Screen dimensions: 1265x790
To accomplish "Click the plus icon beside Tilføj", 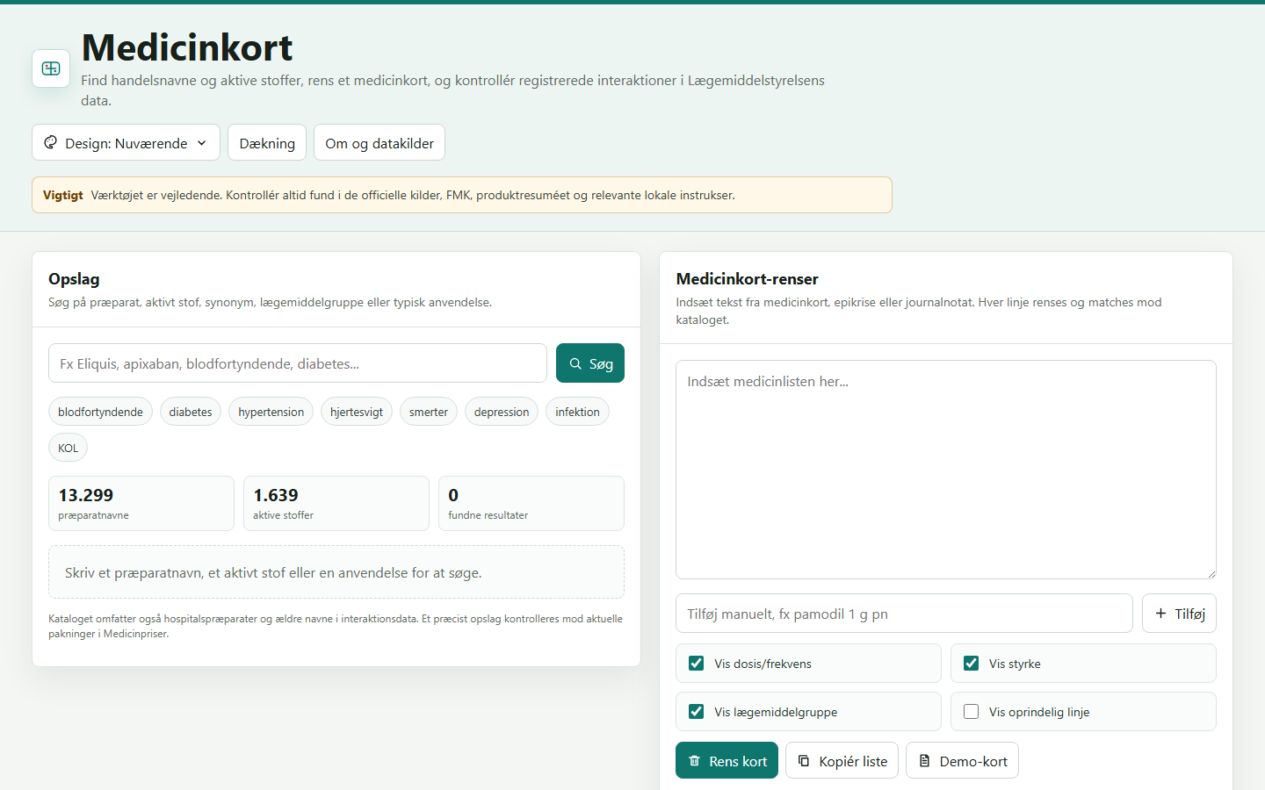I will pyautogui.click(x=1160, y=614).
